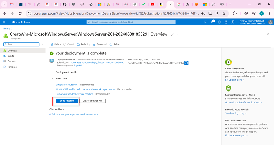Open Setup auto-shutdown link
This screenshot has width=274, height=145.
coord(67,85)
